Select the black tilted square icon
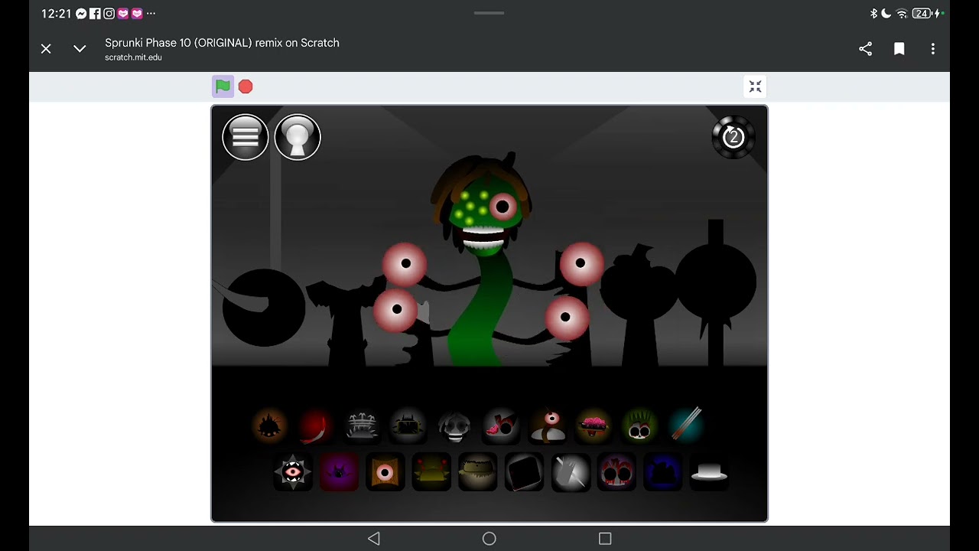Image resolution: width=979 pixels, height=551 pixels. pyautogui.click(x=524, y=471)
